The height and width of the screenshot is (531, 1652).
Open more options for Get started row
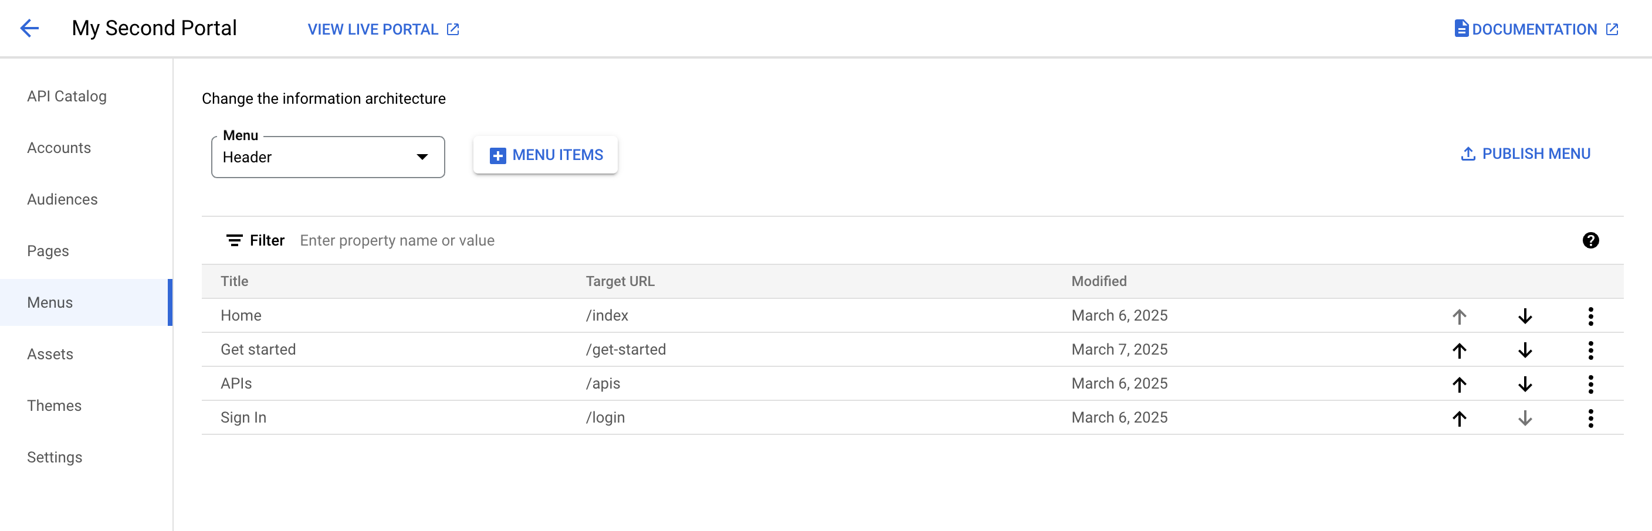click(x=1590, y=350)
